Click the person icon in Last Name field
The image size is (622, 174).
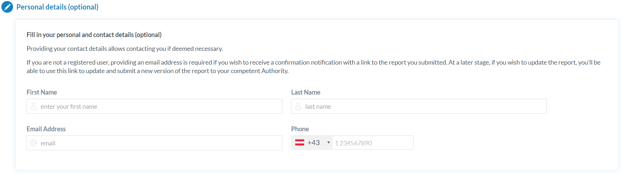coord(298,106)
